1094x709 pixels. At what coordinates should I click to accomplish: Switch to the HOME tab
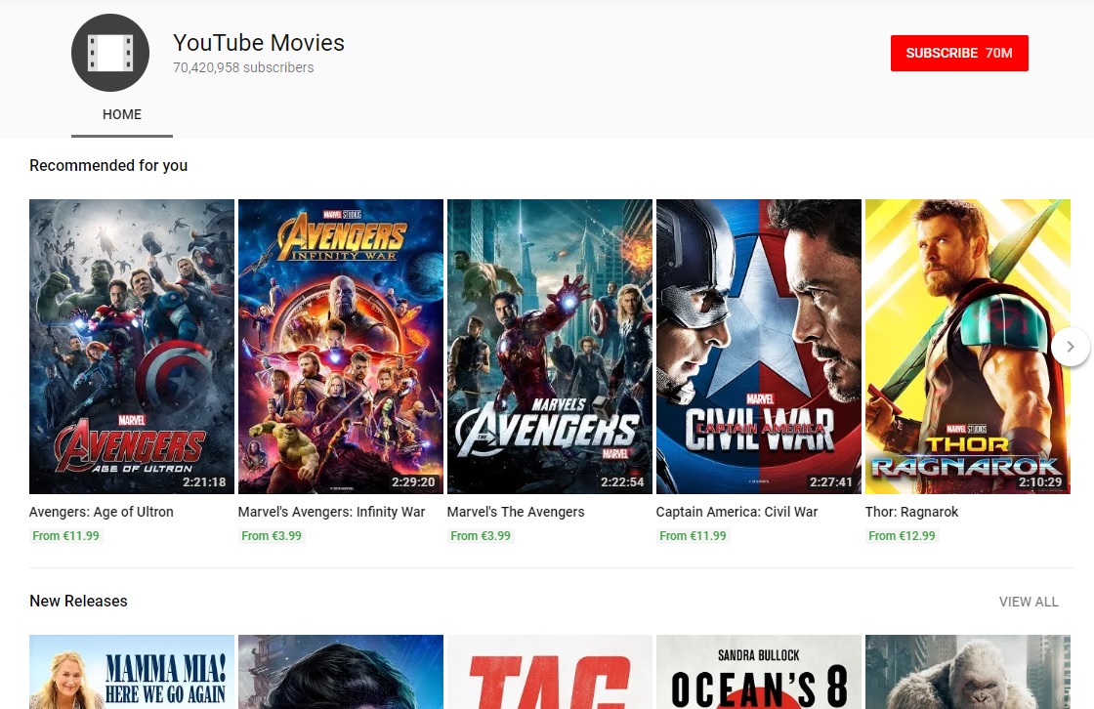[121, 114]
